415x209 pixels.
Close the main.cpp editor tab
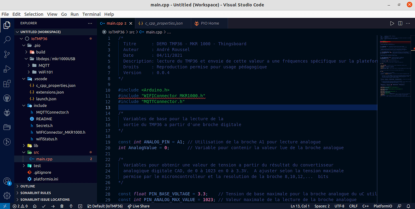(x=130, y=23)
